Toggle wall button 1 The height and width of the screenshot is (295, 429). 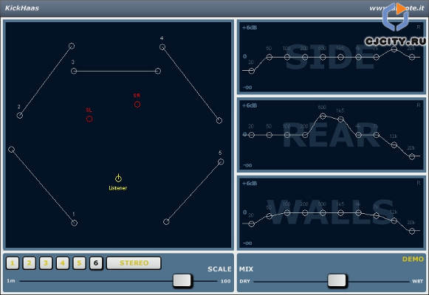pos(13,263)
